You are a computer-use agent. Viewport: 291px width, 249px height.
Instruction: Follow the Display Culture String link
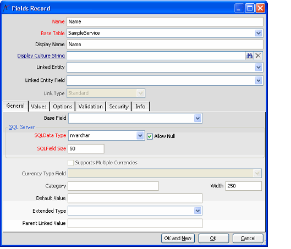tap(41, 56)
